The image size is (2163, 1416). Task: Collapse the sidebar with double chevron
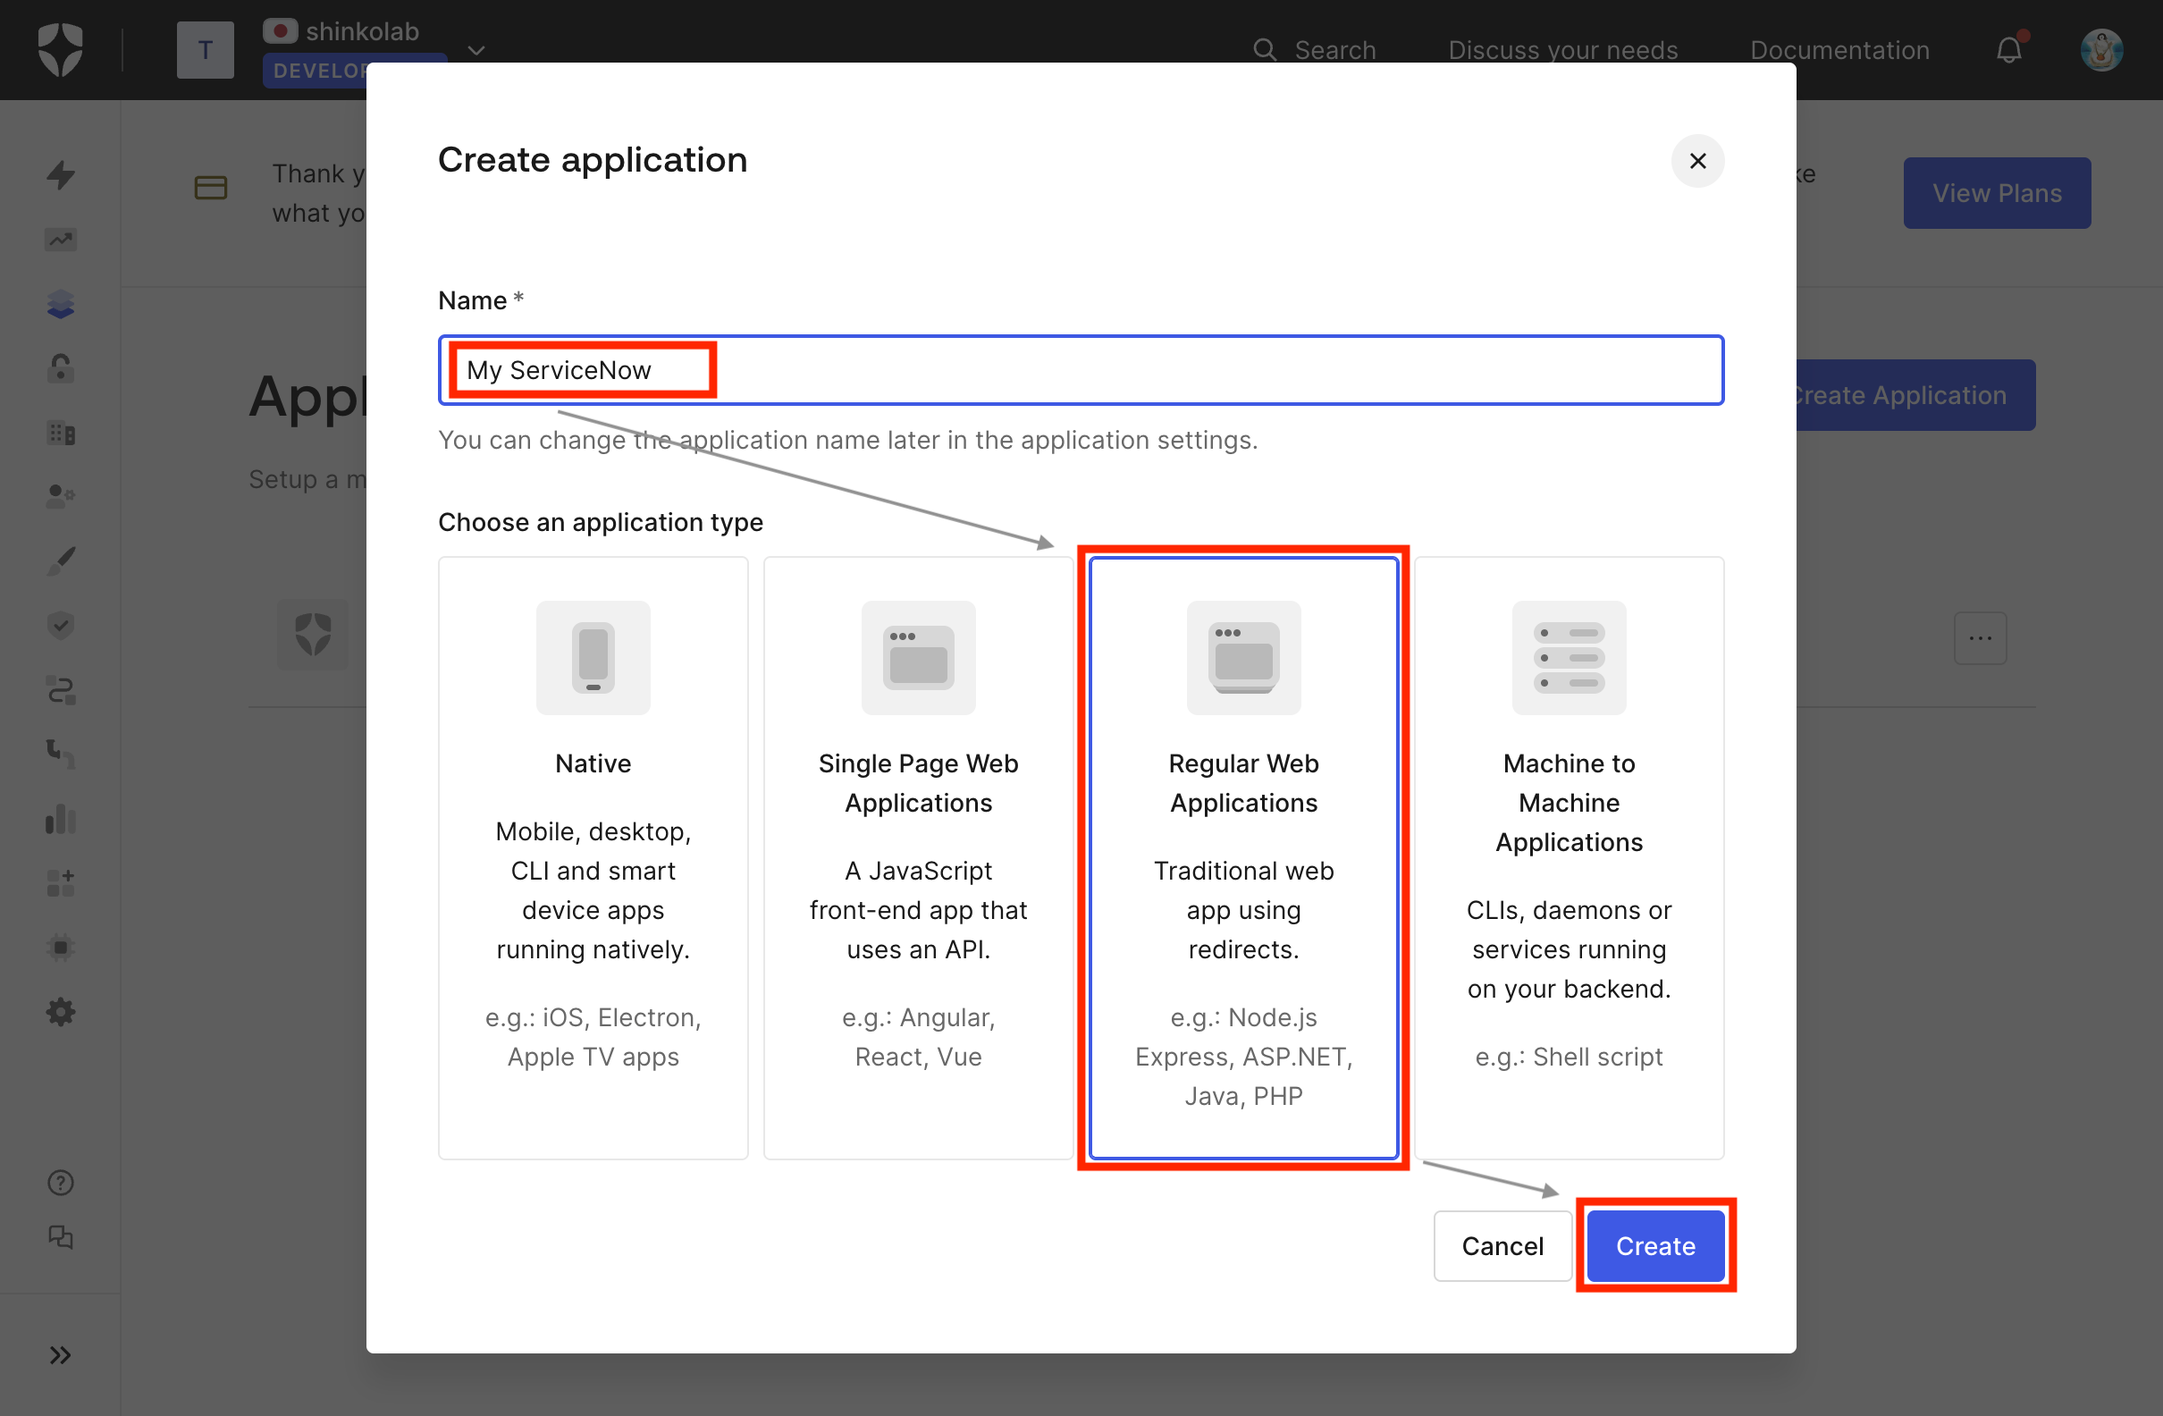point(60,1354)
